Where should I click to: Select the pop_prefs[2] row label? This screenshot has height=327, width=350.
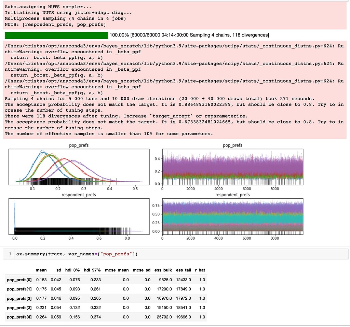click(x=19, y=298)
